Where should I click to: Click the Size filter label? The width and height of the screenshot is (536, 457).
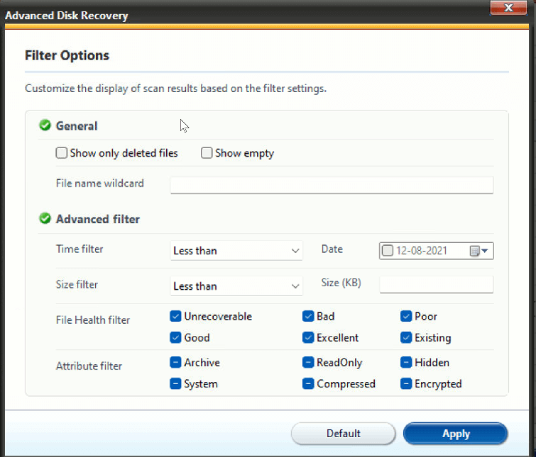[x=77, y=284]
